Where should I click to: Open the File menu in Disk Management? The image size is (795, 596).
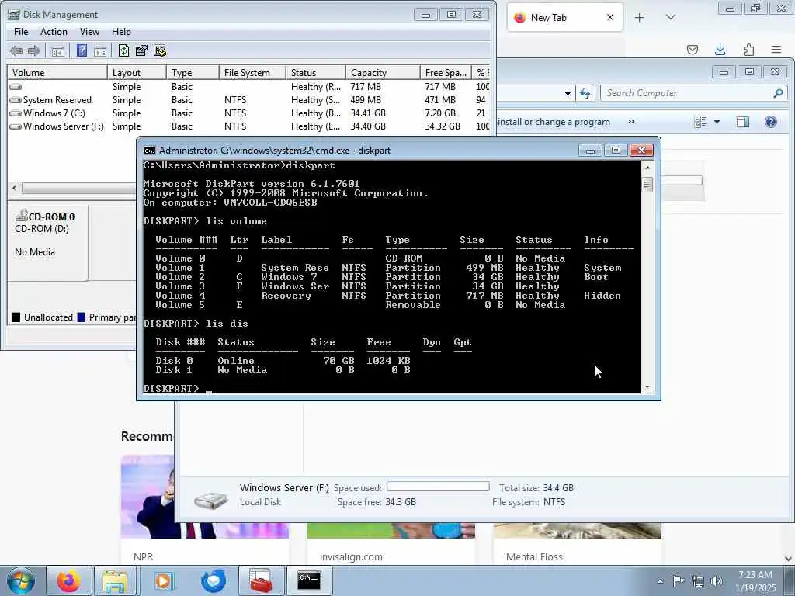pyautogui.click(x=21, y=31)
